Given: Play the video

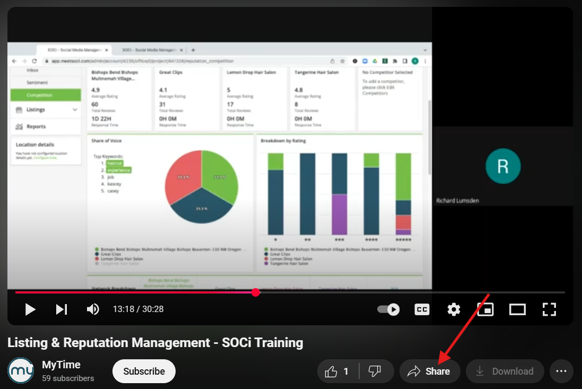Looking at the screenshot, I should [30, 309].
